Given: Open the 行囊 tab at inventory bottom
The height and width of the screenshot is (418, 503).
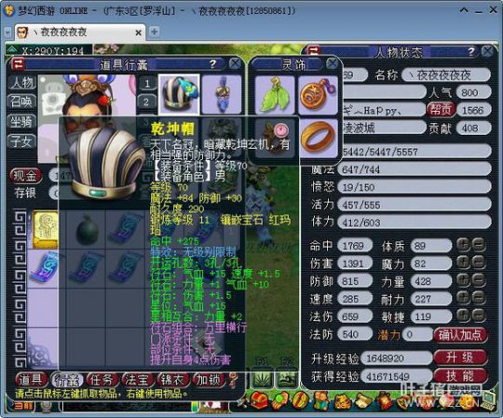Looking at the screenshot, I should coord(66,380).
